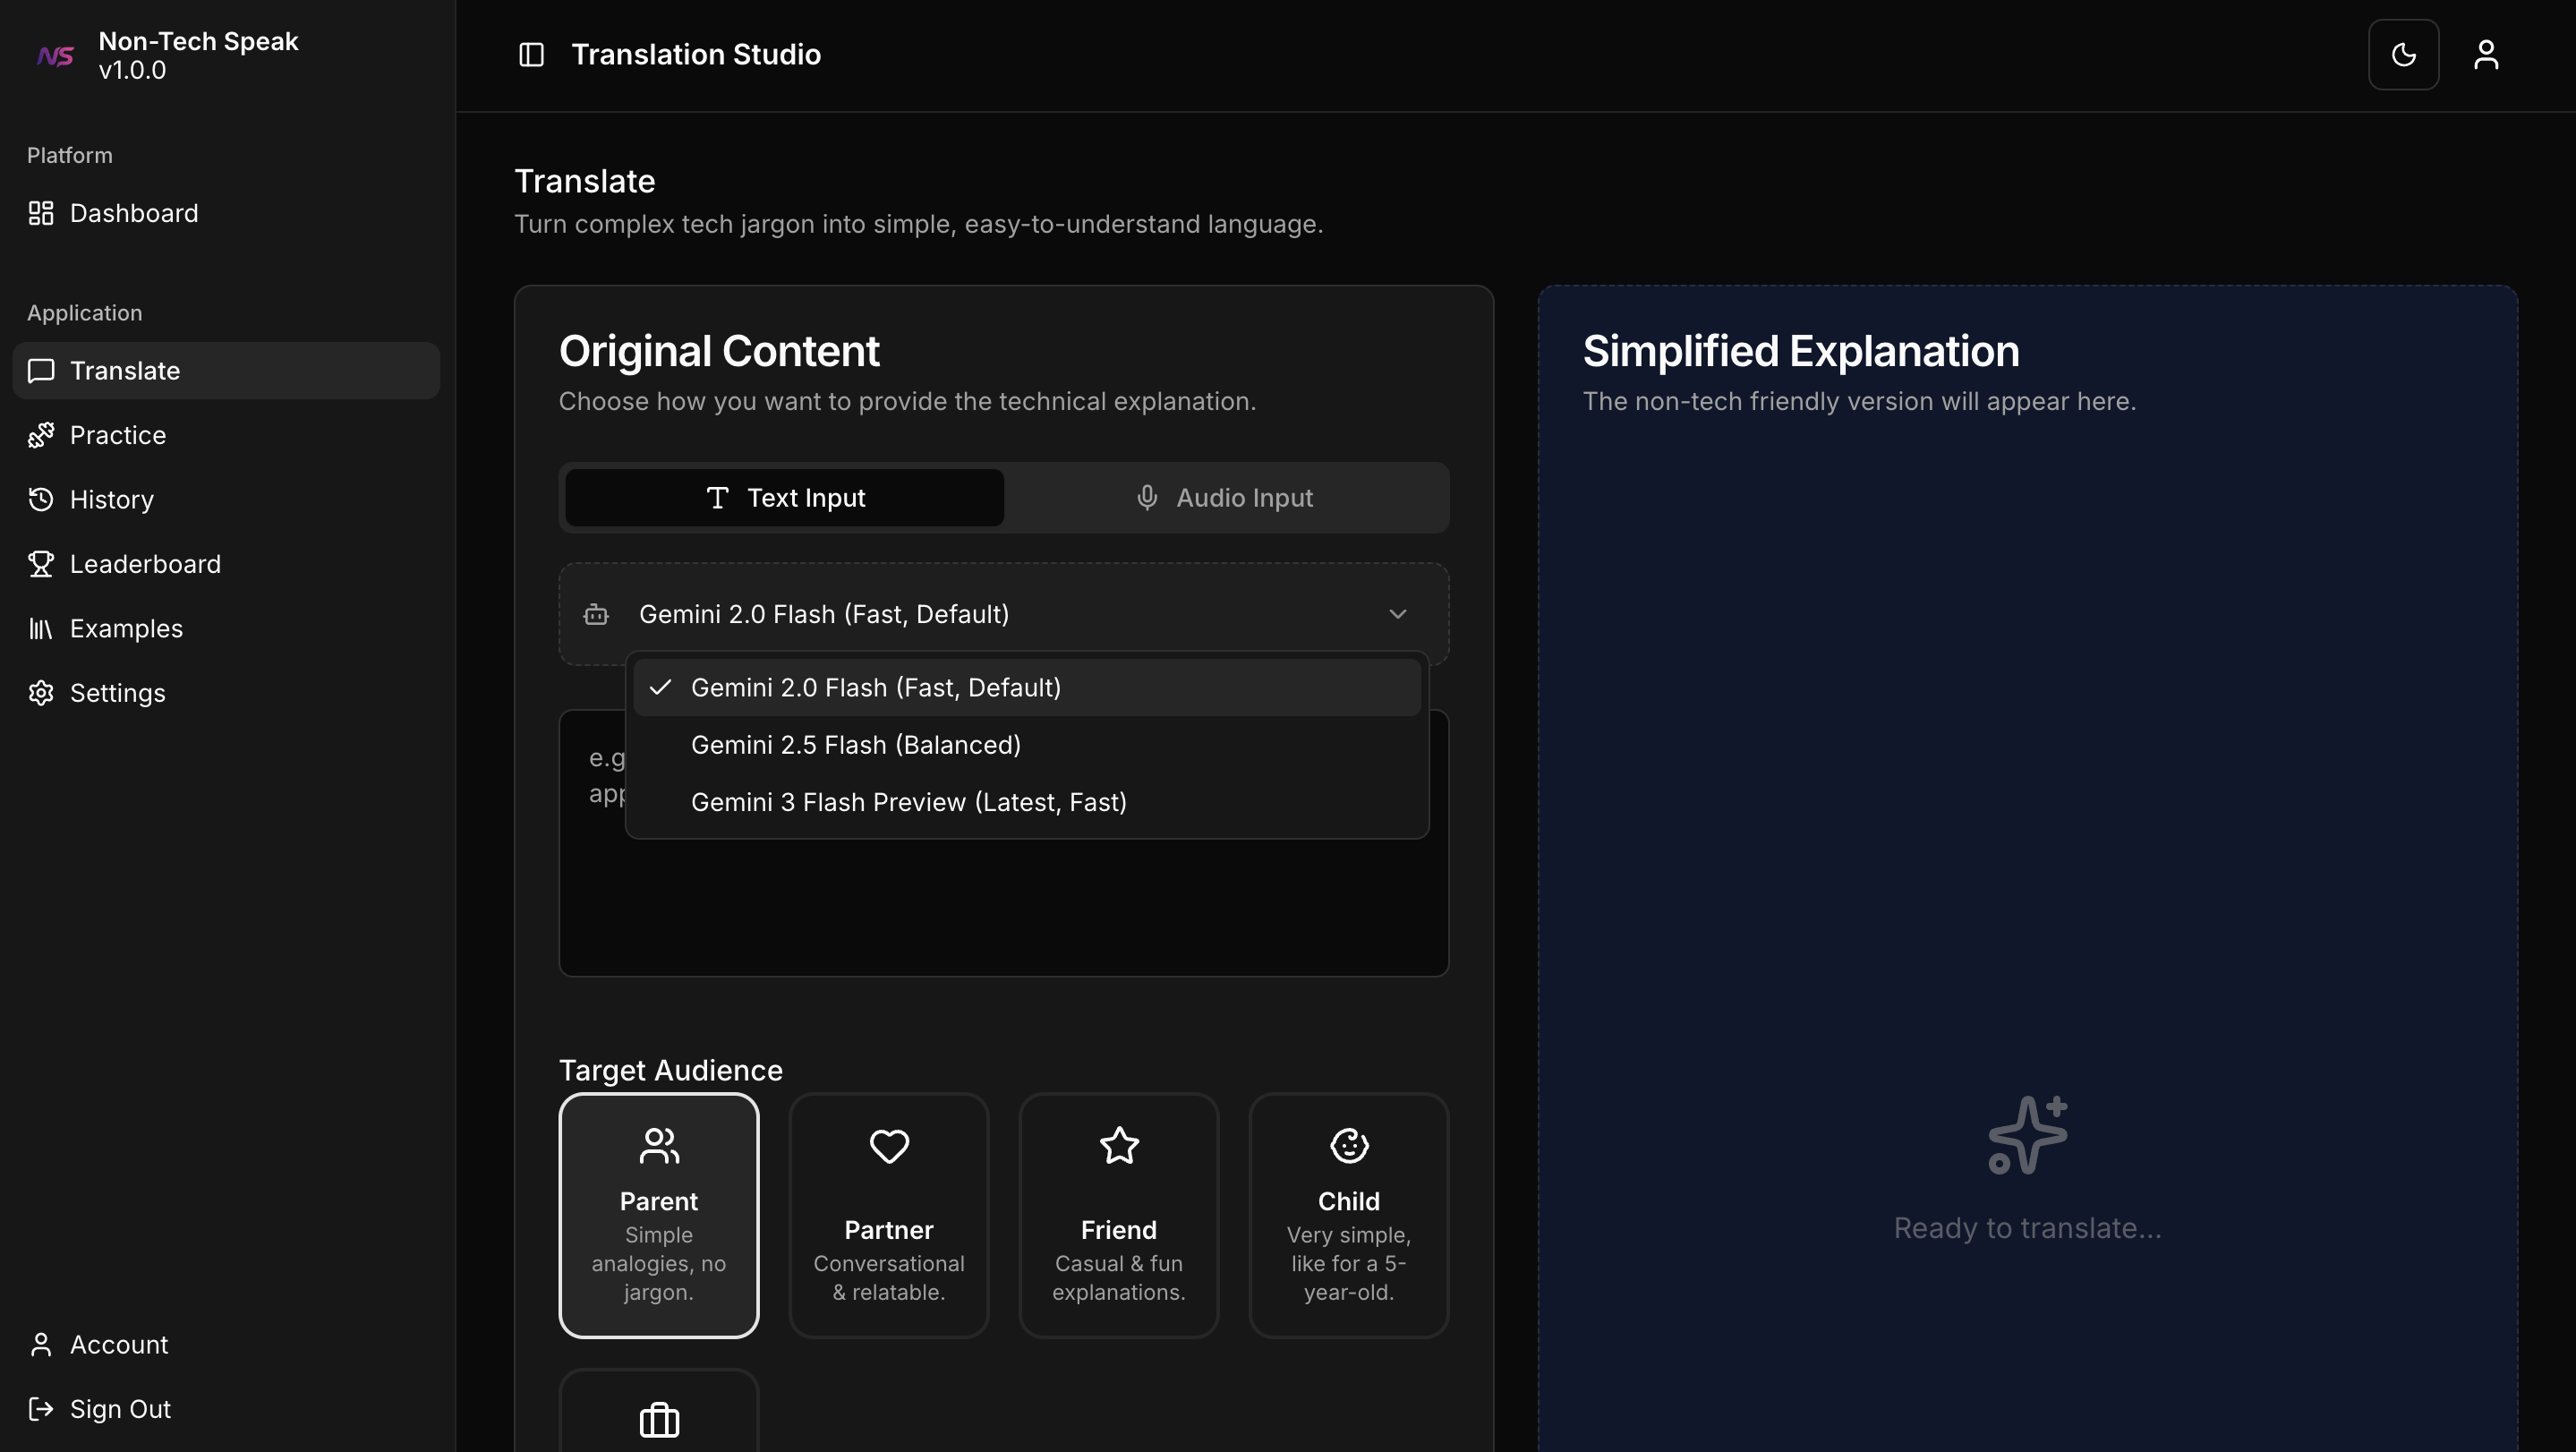
Task: Open the Examples library
Action: click(x=126, y=628)
